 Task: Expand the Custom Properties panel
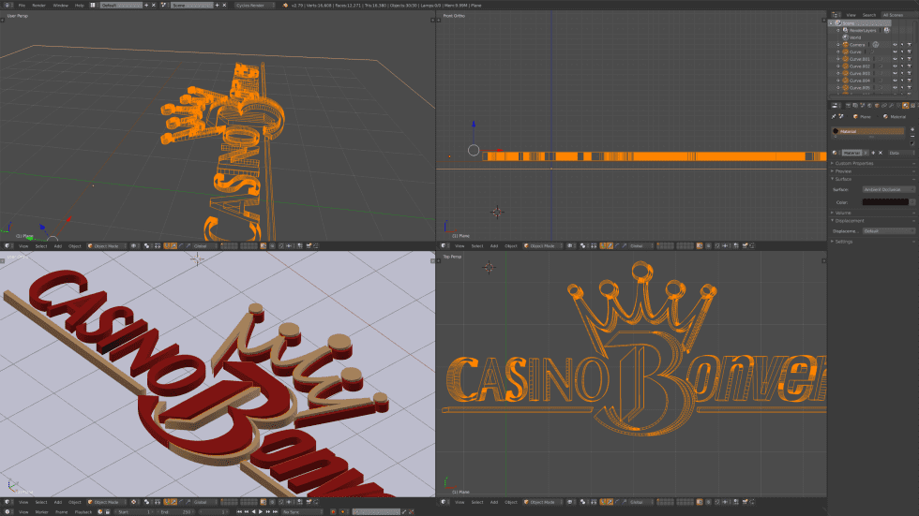pos(853,163)
